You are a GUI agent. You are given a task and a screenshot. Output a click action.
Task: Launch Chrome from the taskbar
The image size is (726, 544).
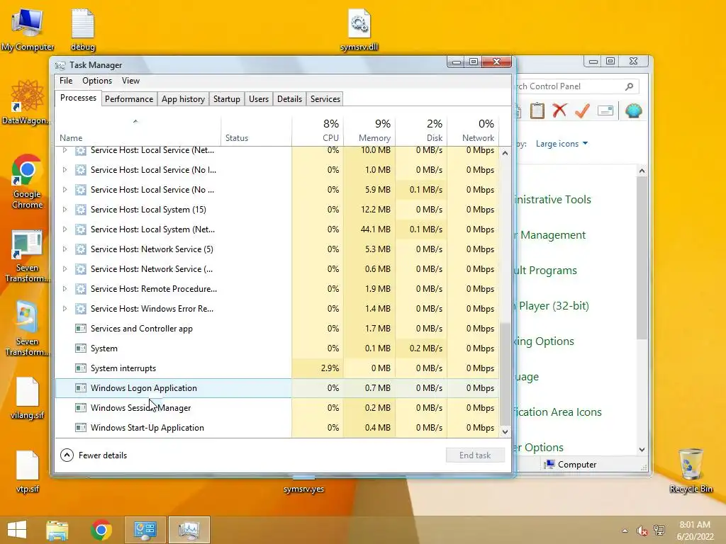click(101, 530)
